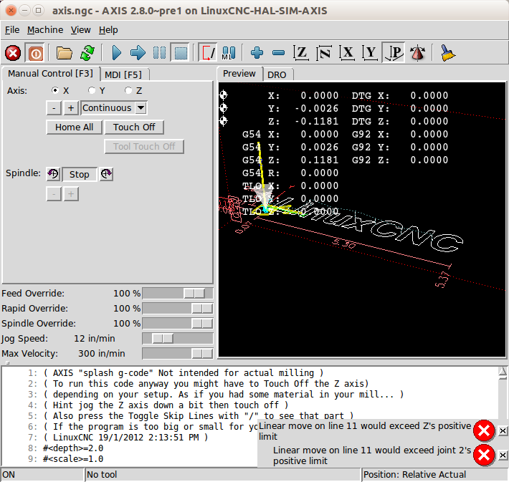Open the Help menu
This screenshot has height=482, width=509.
[108, 30]
